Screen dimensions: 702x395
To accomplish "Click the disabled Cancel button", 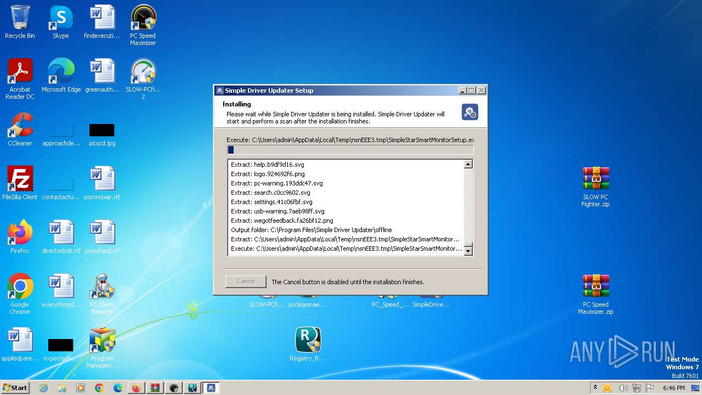I will tap(246, 281).
